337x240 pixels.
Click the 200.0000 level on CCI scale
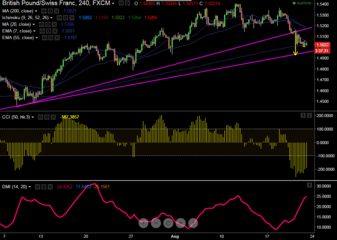[x=326, y=116]
